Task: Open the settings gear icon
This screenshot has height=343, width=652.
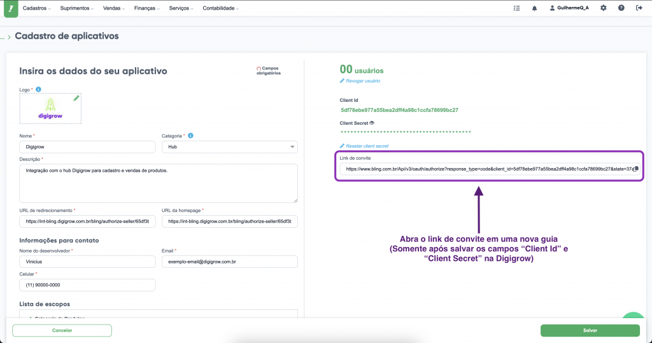Action: click(x=603, y=8)
